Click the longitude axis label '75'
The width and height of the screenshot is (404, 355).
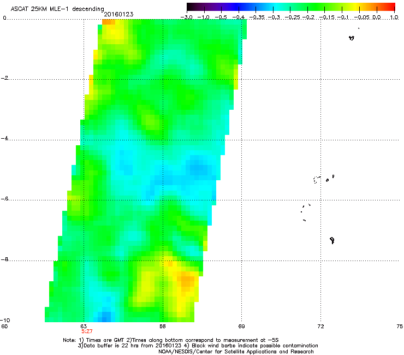(400, 327)
